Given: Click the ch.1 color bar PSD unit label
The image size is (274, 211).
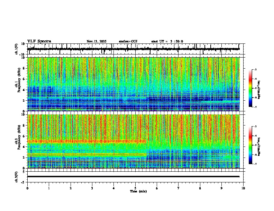Looking at the screenshot, I should [259, 90].
